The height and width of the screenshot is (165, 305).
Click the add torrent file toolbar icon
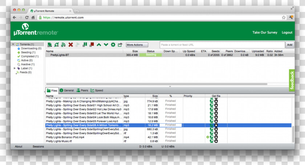pyautogui.click(x=50, y=45)
